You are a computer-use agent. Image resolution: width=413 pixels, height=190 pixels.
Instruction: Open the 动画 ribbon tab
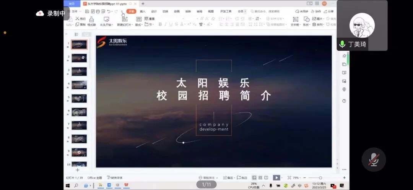tap(176, 11)
